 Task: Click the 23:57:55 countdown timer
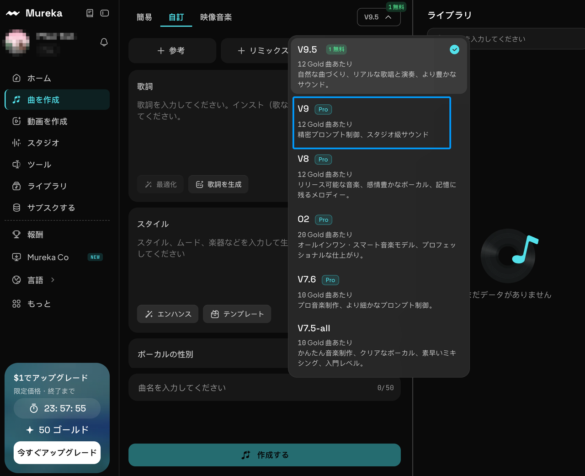click(x=57, y=408)
